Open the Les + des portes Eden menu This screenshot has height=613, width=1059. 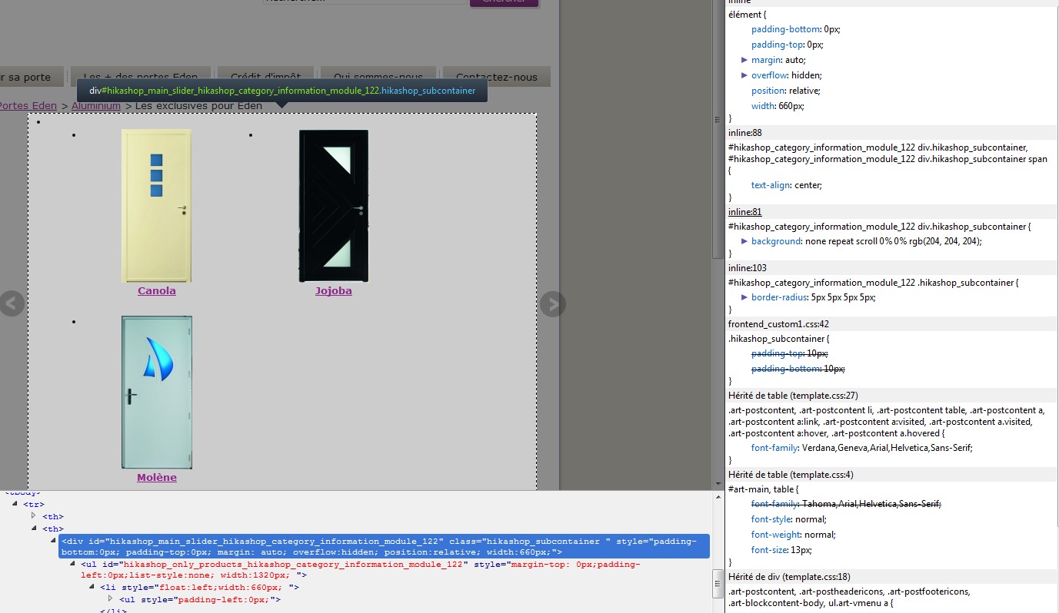(x=141, y=77)
